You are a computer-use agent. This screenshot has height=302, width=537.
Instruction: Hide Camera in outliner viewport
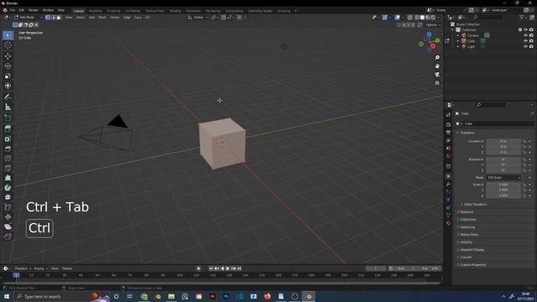point(526,35)
